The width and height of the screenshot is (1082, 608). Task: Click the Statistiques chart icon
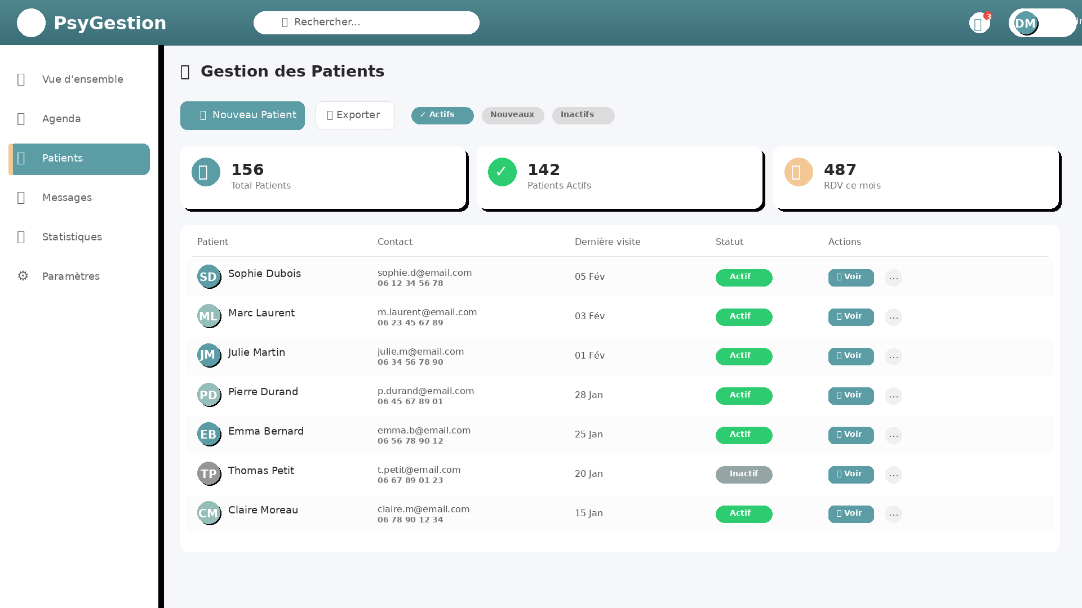(x=21, y=236)
